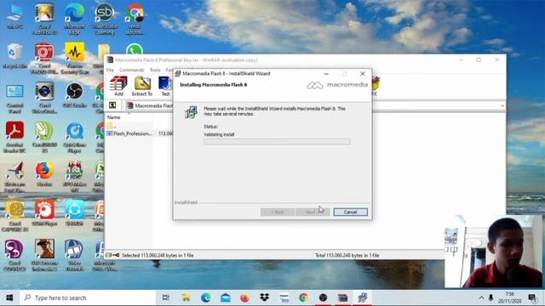Open File Explorer from the taskbar
545x306 pixels.
[x=186, y=297]
